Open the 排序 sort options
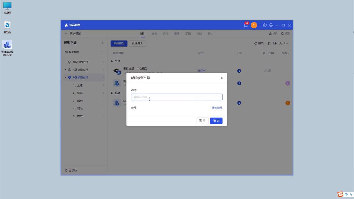The width and height of the screenshot is (354, 199). click(x=272, y=43)
